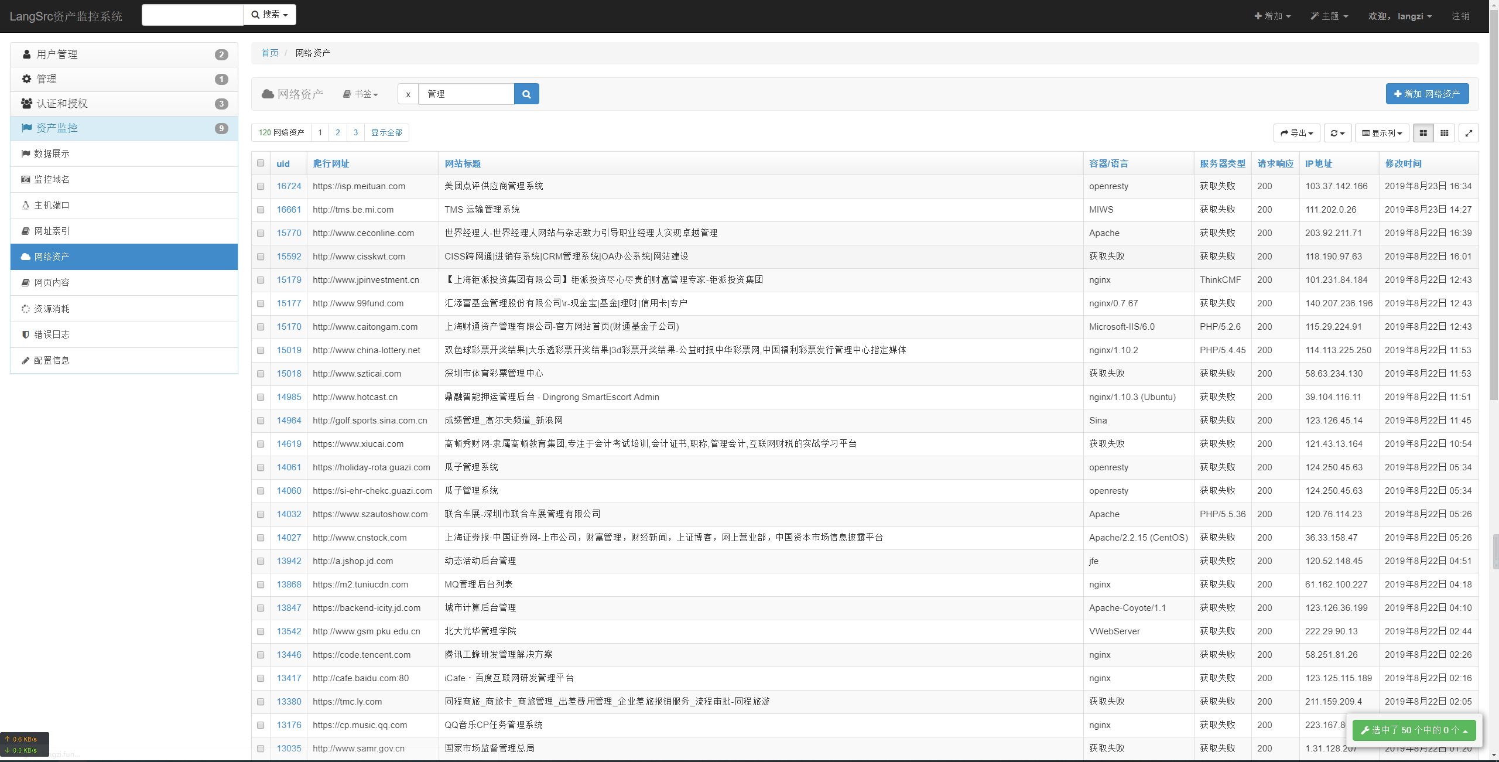Check the row checkbox for uid 15770
The height and width of the screenshot is (762, 1499).
tap(261, 233)
